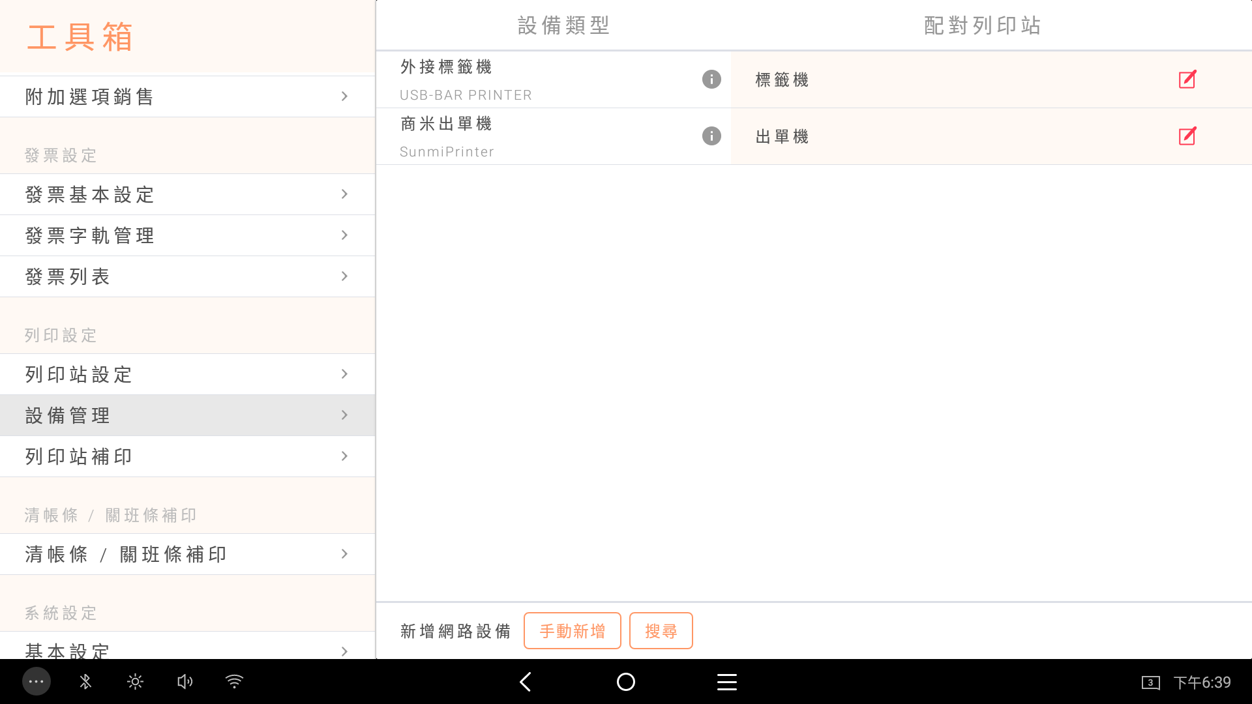
Task: Open info for 商米出單機 SunmiPrinter
Action: click(711, 136)
